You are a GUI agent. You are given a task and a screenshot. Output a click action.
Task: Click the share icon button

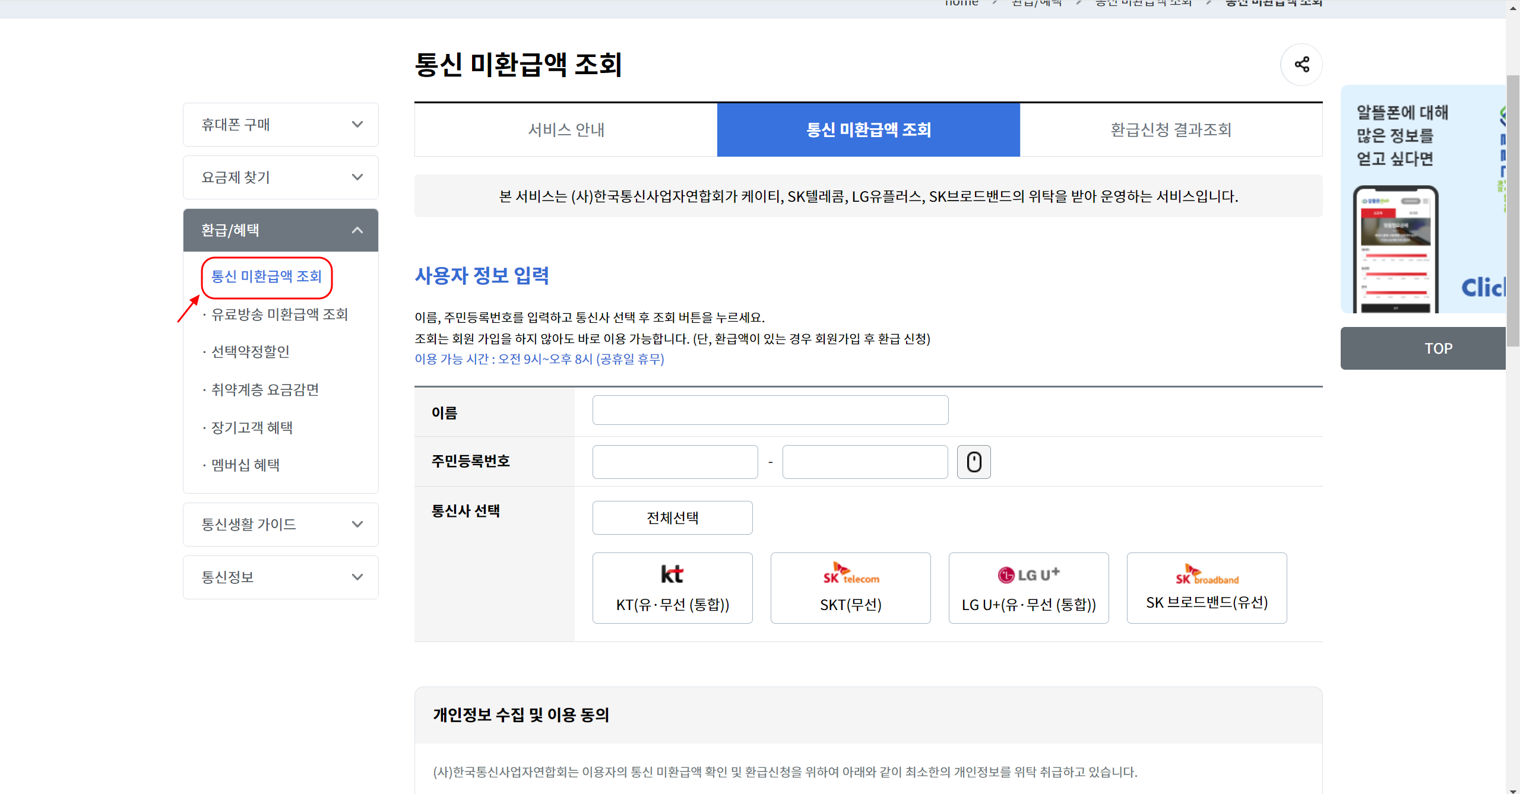pyautogui.click(x=1301, y=65)
